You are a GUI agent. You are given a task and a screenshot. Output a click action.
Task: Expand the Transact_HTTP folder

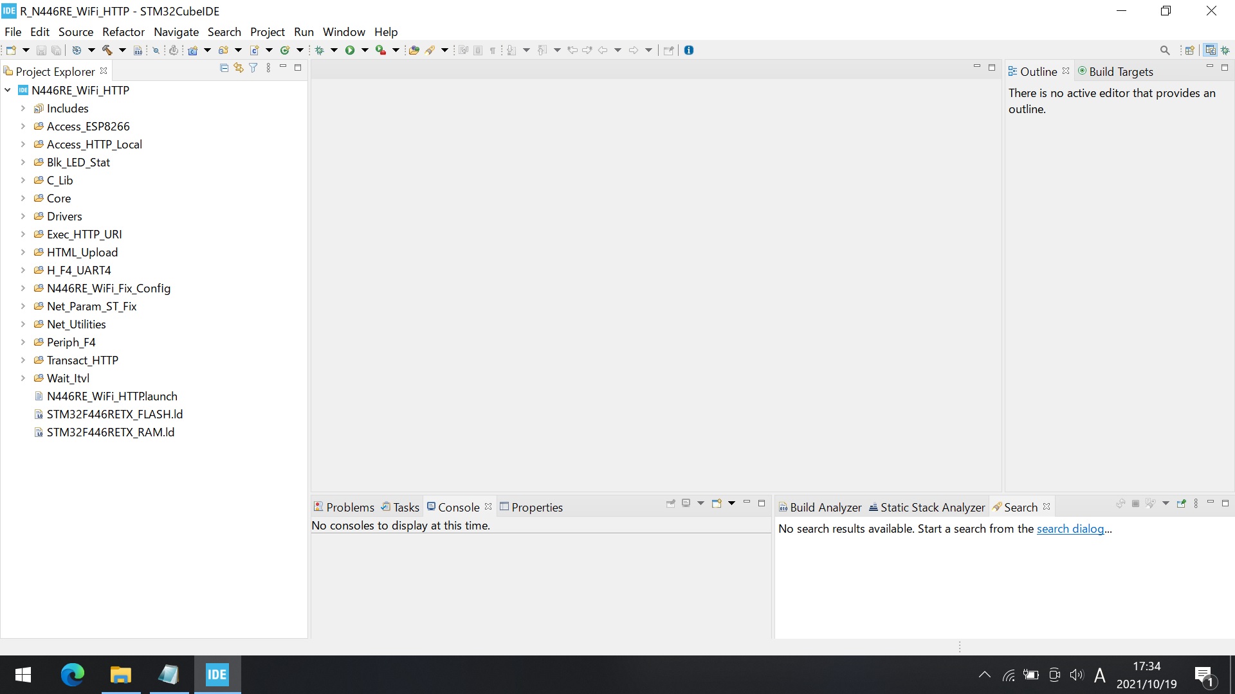[23, 360]
